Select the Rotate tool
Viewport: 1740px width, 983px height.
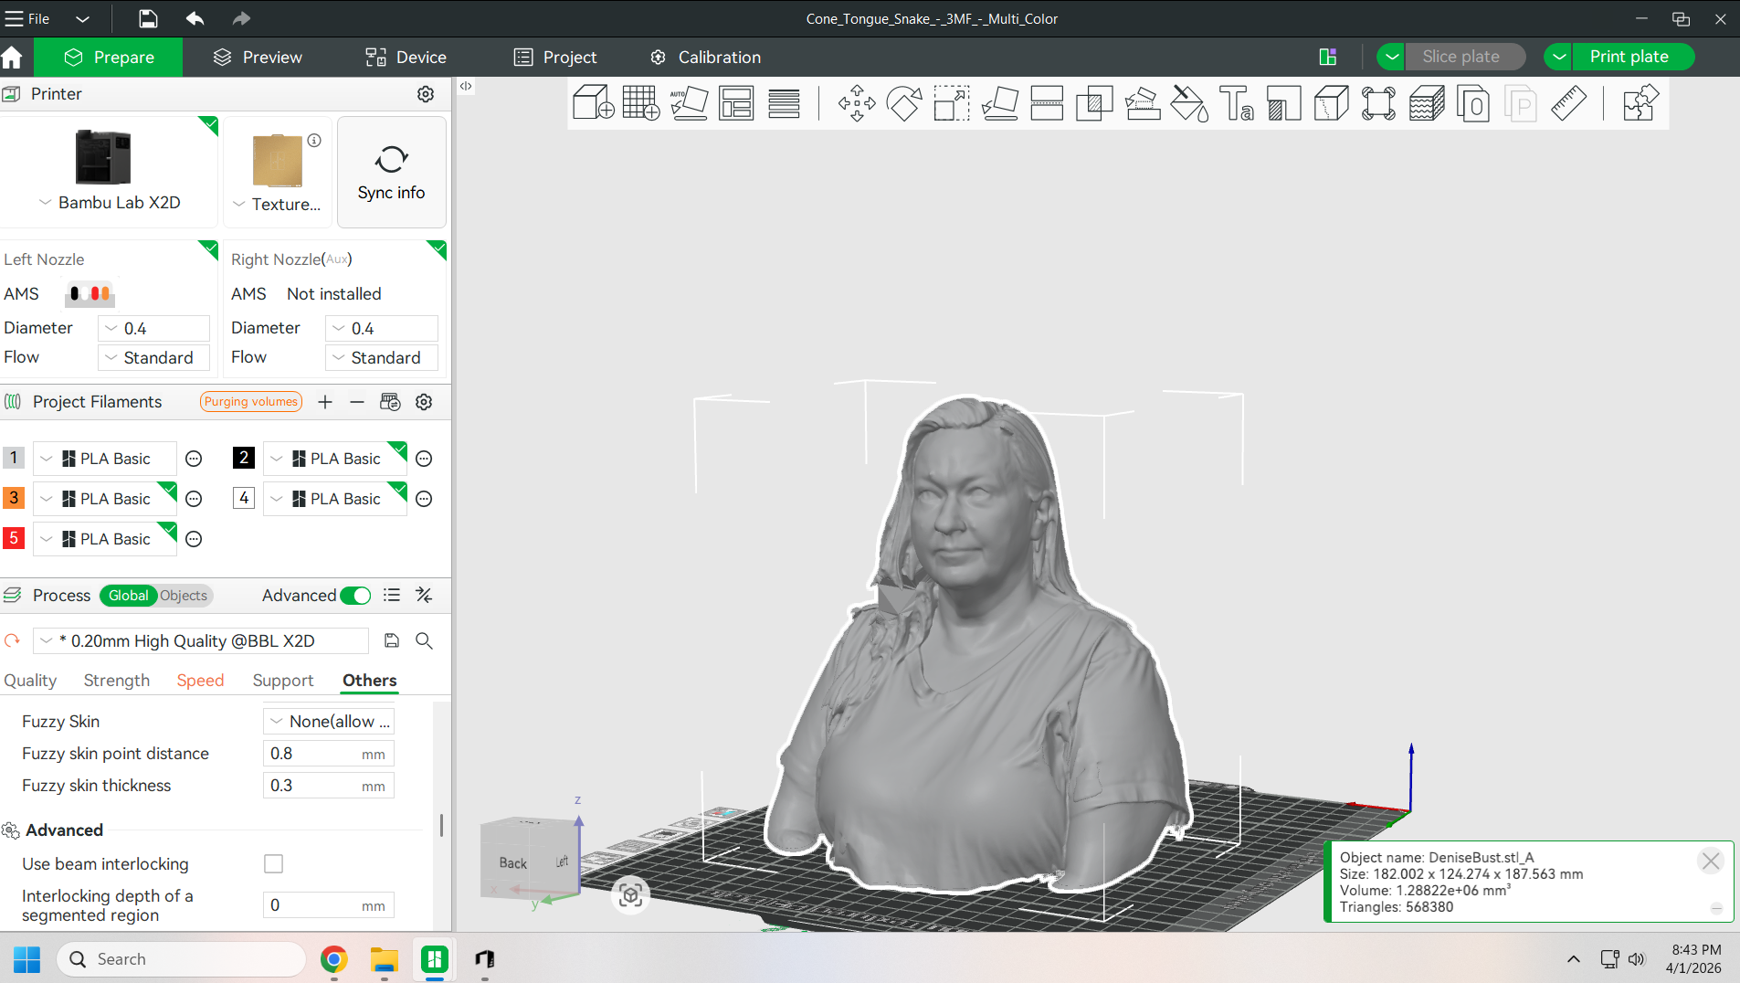[903, 103]
